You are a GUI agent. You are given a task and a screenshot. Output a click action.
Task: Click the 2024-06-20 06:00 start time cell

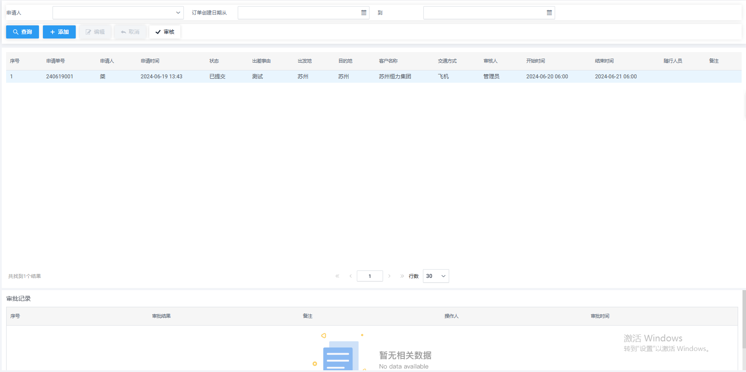(547, 77)
